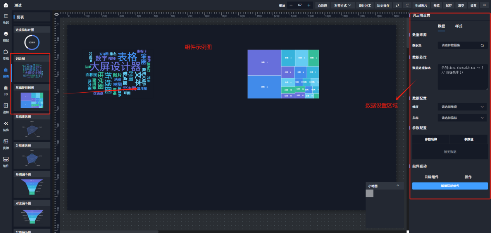Viewport: 491px width, 233px height.
Task: Click the 词云图设置 panel title
Action: [421, 16]
